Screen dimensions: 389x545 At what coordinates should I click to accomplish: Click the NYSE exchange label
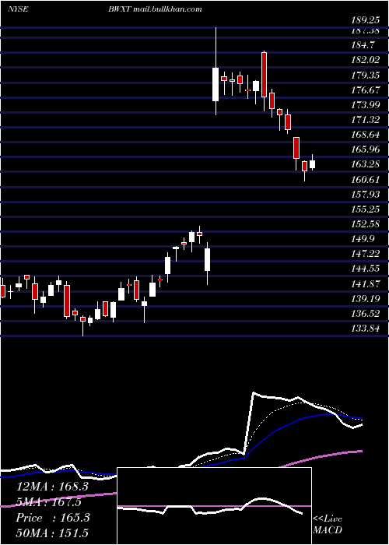tap(18, 9)
